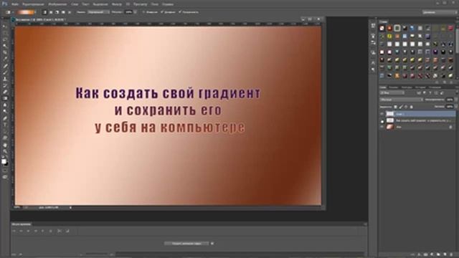Toggle lock transparent pixels in Layers

pyautogui.click(x=395, y=107)
